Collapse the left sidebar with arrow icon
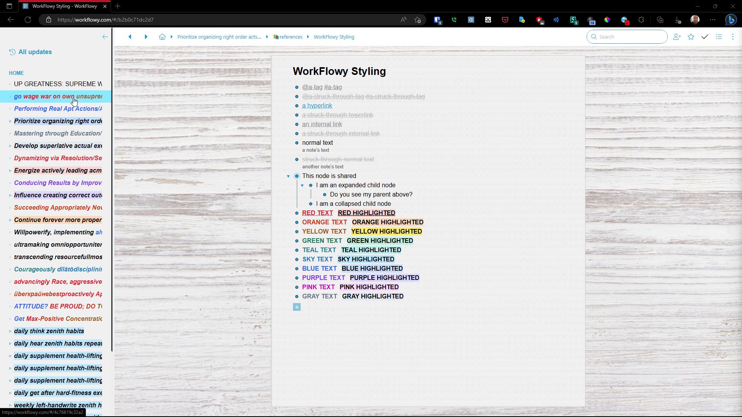 coord(105,37)
